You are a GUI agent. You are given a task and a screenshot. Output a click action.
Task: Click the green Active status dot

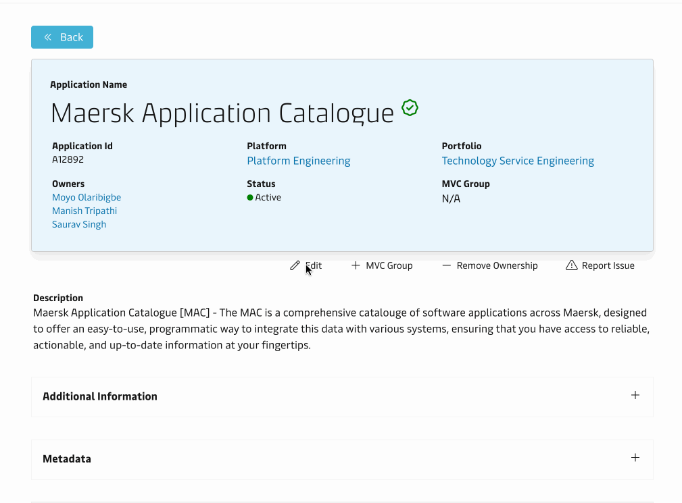250,198
